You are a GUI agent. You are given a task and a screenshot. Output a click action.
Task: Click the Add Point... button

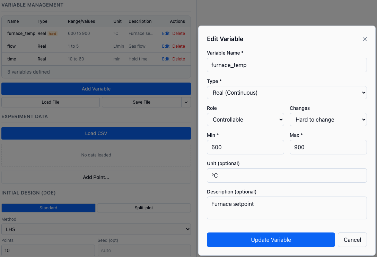click(96, 177)
